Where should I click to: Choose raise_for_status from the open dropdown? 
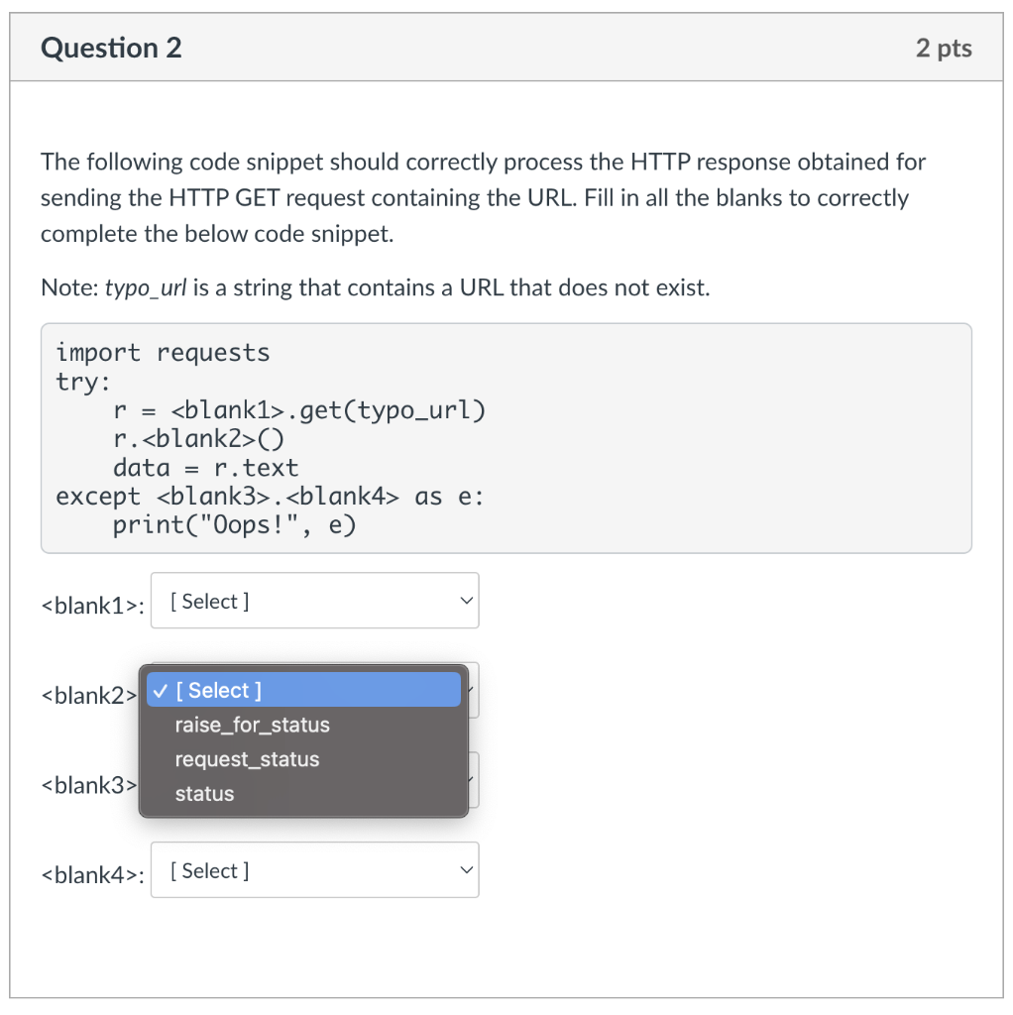point(251,725)
